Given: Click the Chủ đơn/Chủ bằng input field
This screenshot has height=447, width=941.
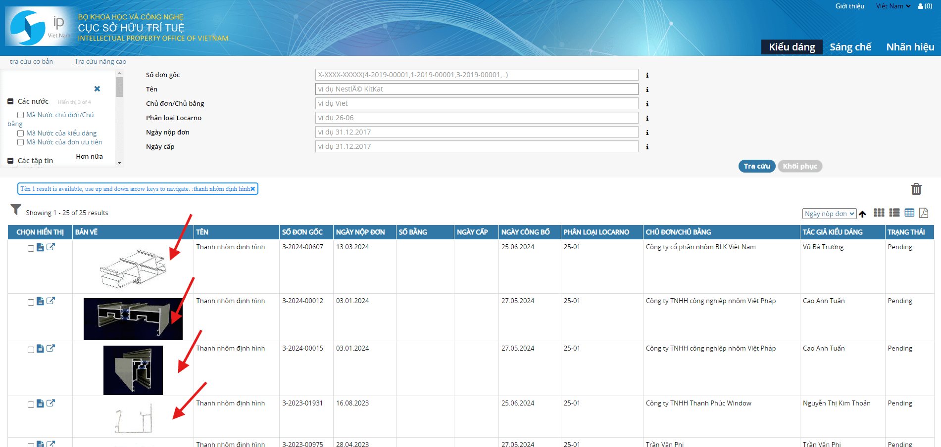Looking at the screenshot, I should click(476, 103).
